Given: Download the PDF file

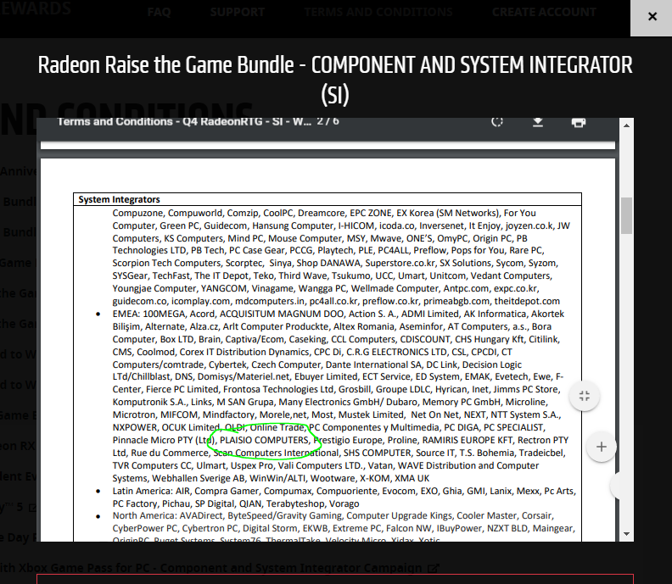Looking at the screenshot, I should (x=537, y=122).
